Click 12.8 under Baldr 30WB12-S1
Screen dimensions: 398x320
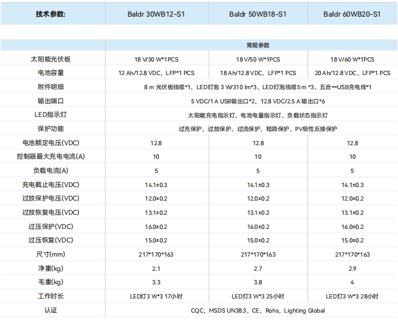(156, 143)
